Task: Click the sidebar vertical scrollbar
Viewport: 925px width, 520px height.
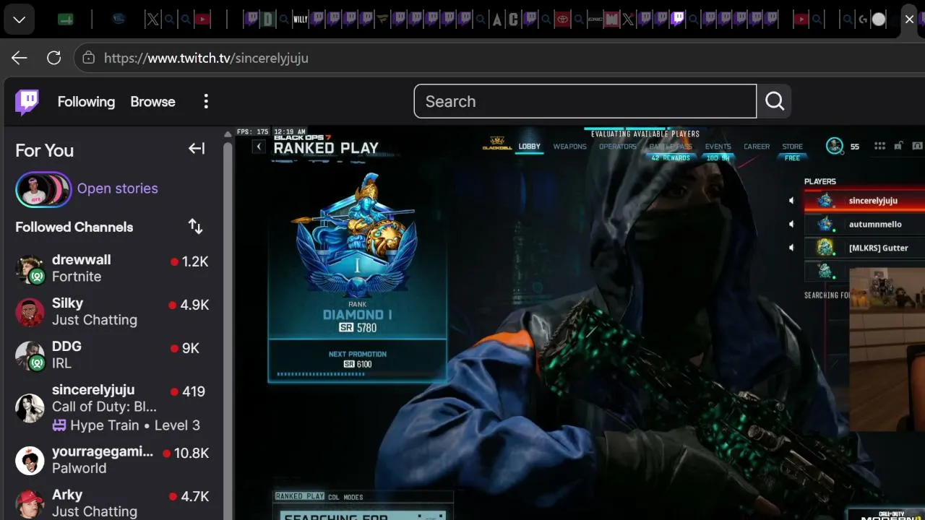Action: coord(228,325)
